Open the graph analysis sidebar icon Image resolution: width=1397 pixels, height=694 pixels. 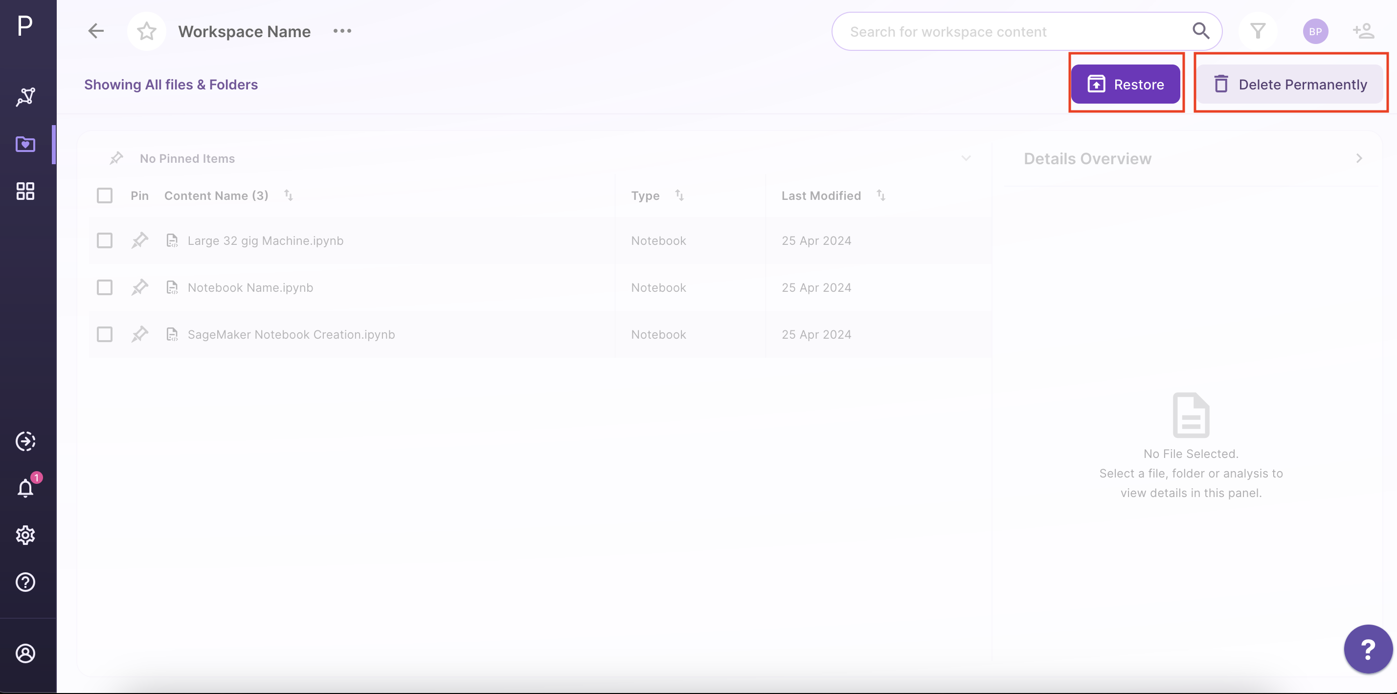25,97
